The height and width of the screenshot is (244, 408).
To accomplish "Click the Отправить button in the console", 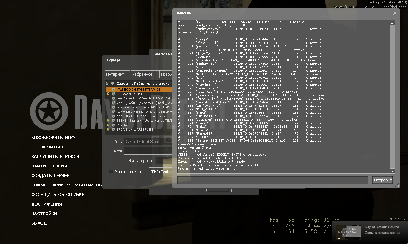I will pyautogui.click(x=382, y=180).
